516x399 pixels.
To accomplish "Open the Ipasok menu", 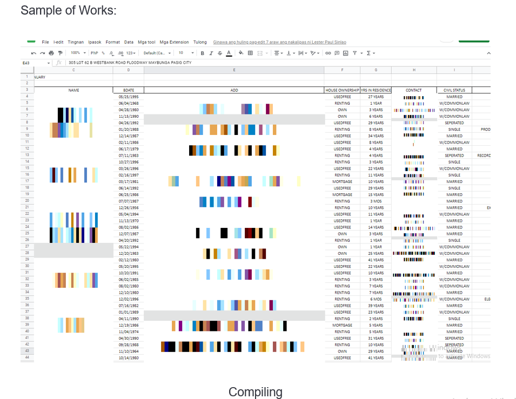I will [x=95, y=42].
